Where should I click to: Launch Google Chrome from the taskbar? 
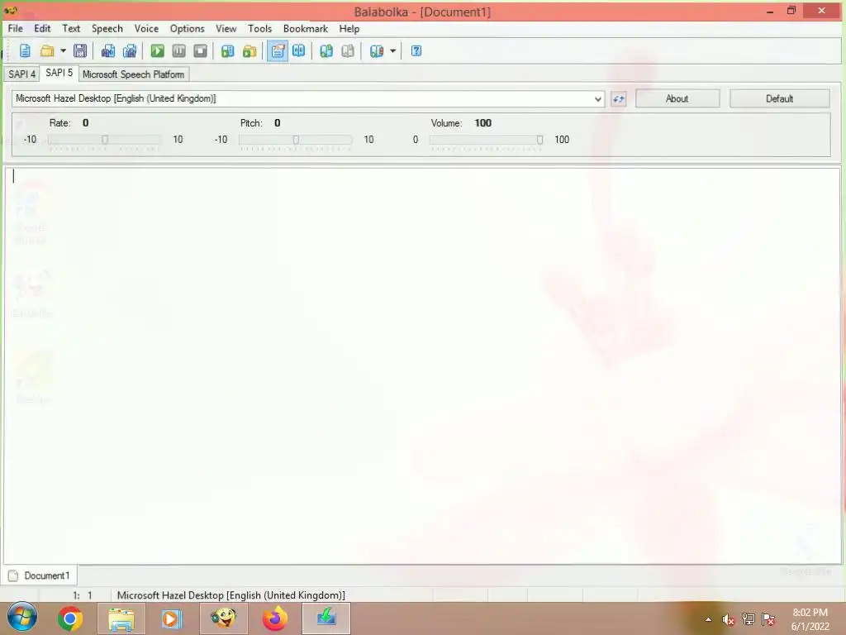point(69,618)
